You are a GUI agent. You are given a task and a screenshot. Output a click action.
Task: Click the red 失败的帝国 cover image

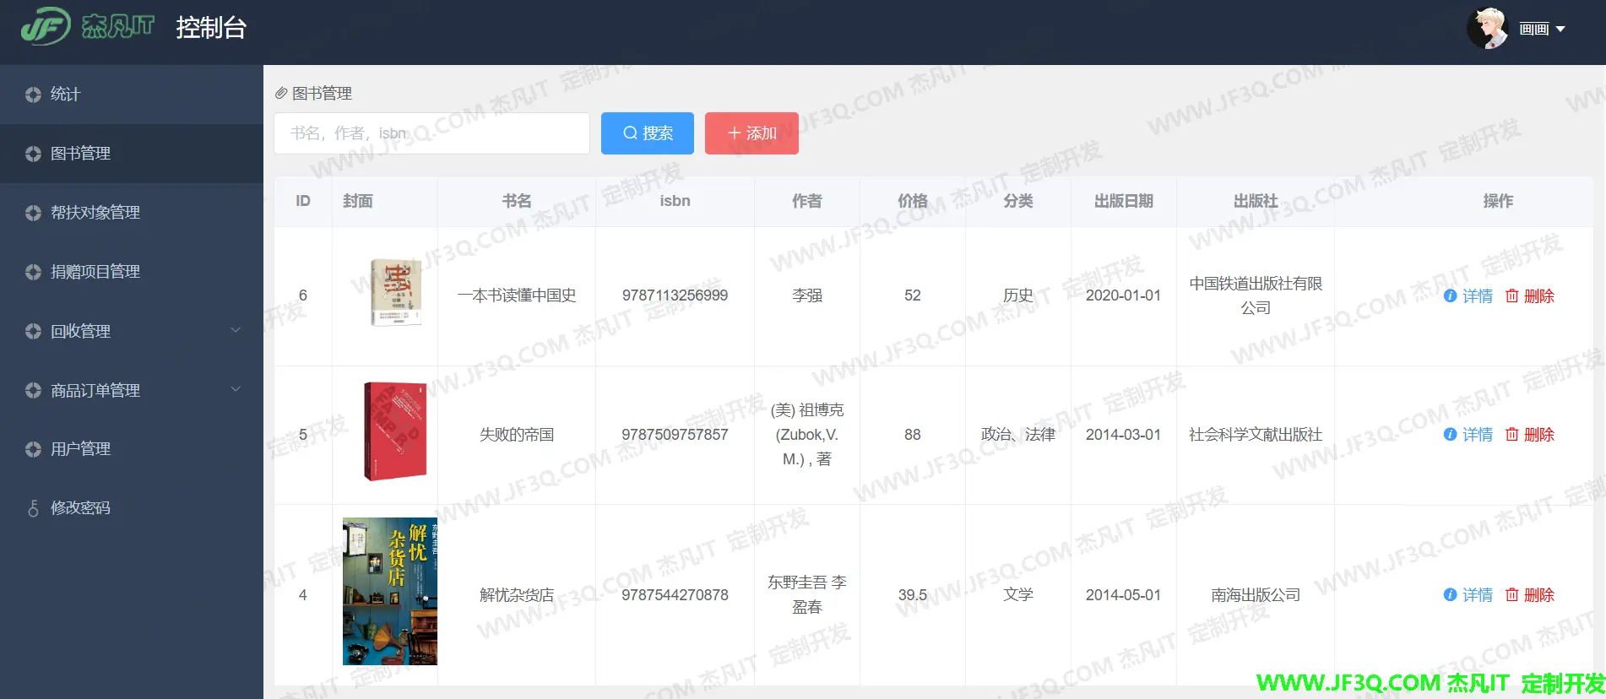[394, 431]
